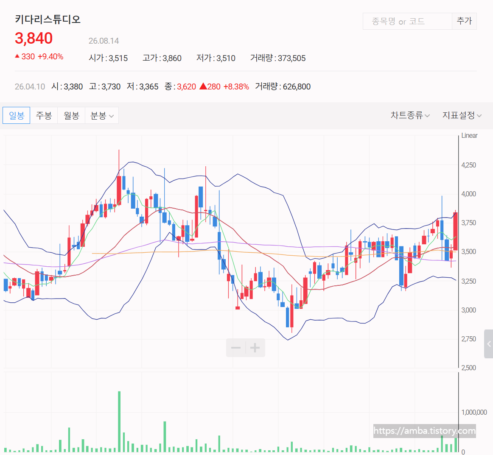
Task: Click the current price 3,840
Action: (34, 38)
